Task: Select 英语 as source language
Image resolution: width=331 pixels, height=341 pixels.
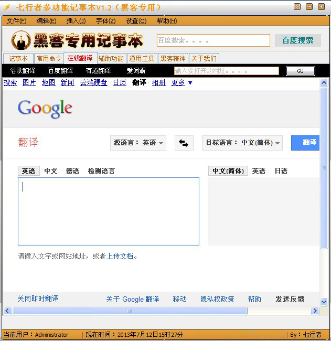Action: tap(28, 171)
